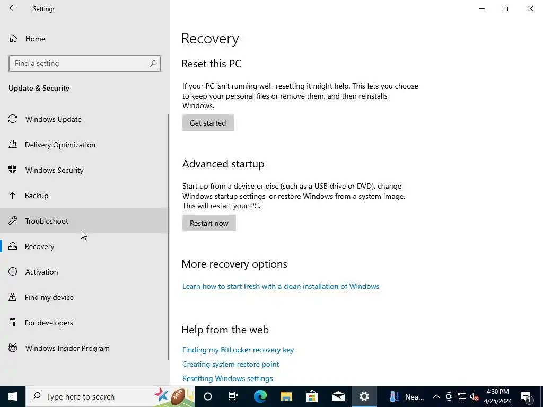Launch Microsoft Edge from taskbar

[x=260, y=396]
